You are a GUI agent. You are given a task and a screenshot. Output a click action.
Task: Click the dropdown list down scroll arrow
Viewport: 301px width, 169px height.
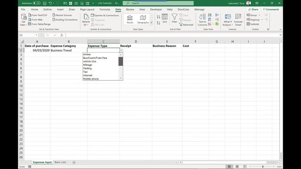click(120, 78)
